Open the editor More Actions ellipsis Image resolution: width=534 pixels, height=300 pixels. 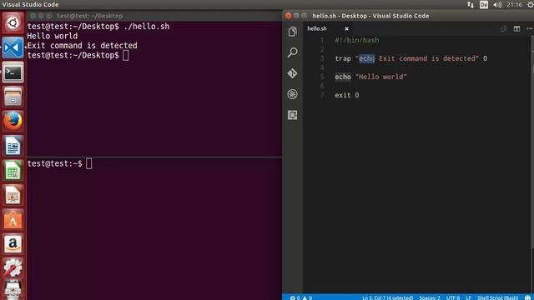(x=530, y=29)
